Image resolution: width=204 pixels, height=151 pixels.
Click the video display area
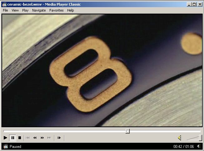(x=102, y=70)
